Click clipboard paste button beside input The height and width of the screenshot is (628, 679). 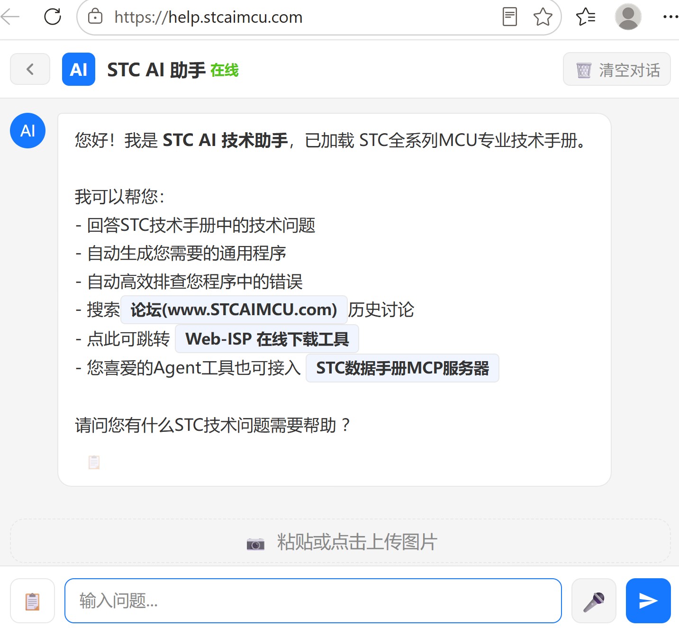[33, 601]
